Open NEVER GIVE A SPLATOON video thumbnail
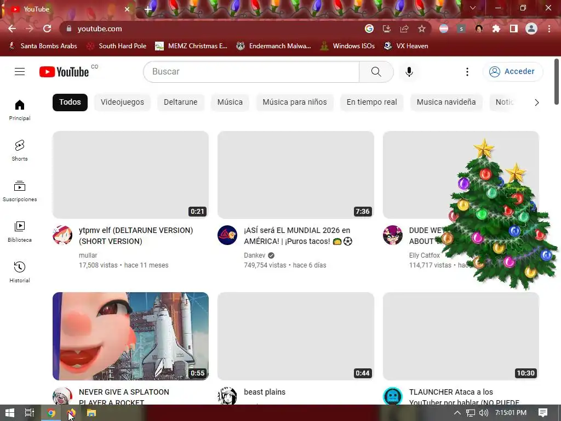The height and width of the screenshot is (421, 561). point(130,336)
